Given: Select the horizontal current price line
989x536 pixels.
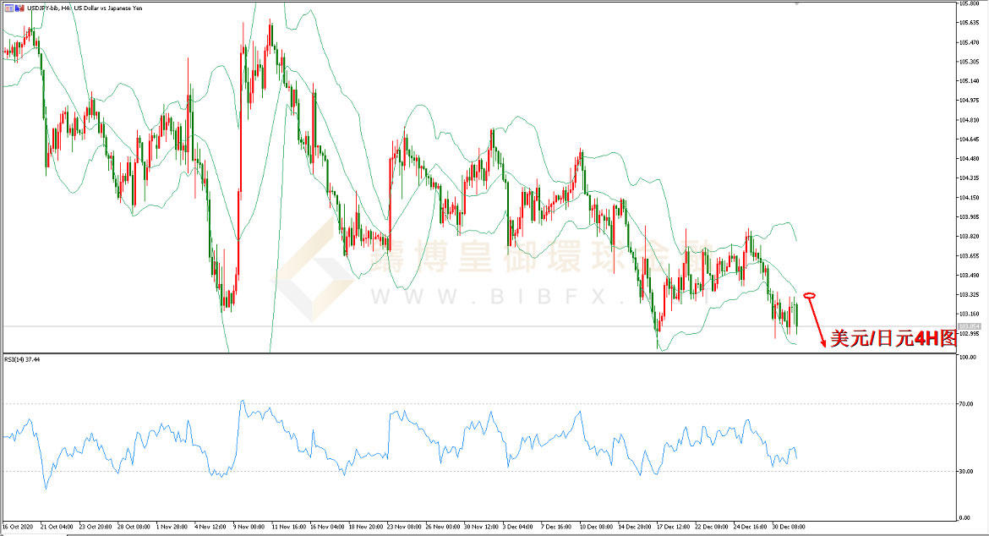Looking at the screenshot, I should click(479, 326).
